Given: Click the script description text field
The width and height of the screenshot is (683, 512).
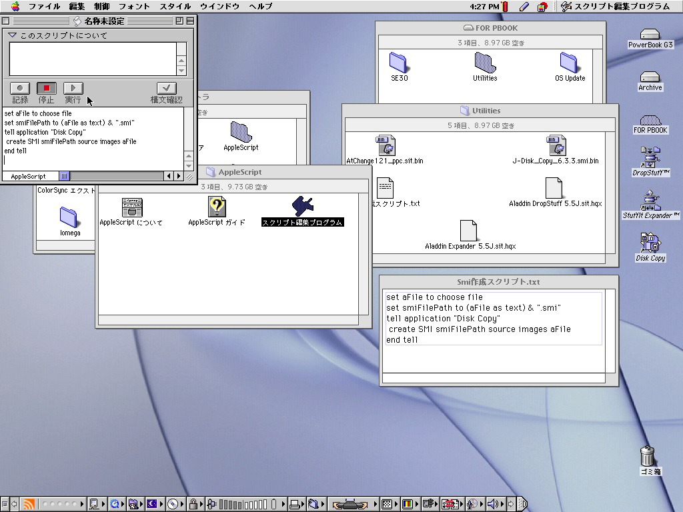Looking at the screenshot, I should 93,59.
